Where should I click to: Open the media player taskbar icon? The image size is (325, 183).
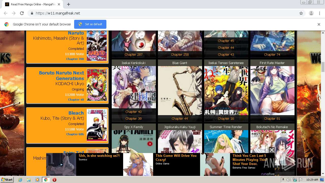point(37,180)
